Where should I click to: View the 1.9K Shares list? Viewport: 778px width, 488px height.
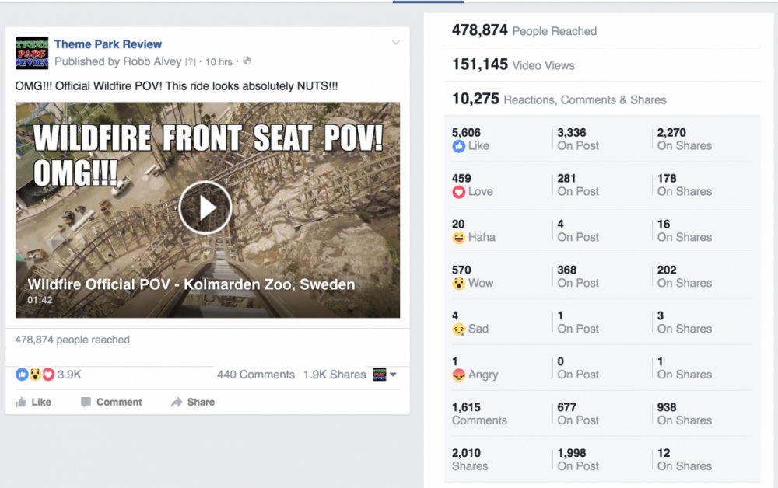pos(334,375)
